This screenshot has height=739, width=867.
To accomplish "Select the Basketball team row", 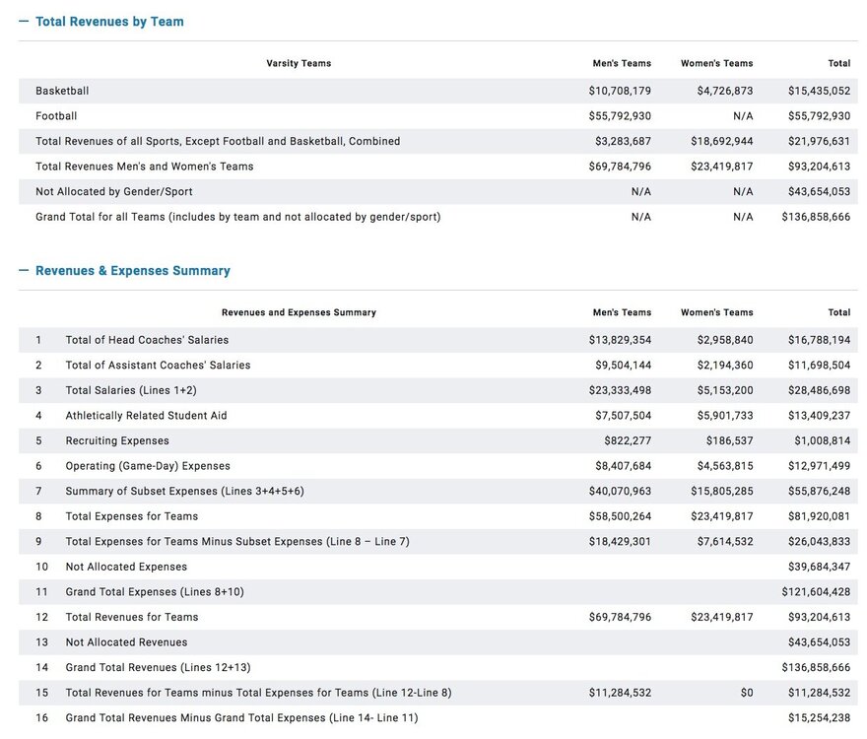I will point(63,90).
